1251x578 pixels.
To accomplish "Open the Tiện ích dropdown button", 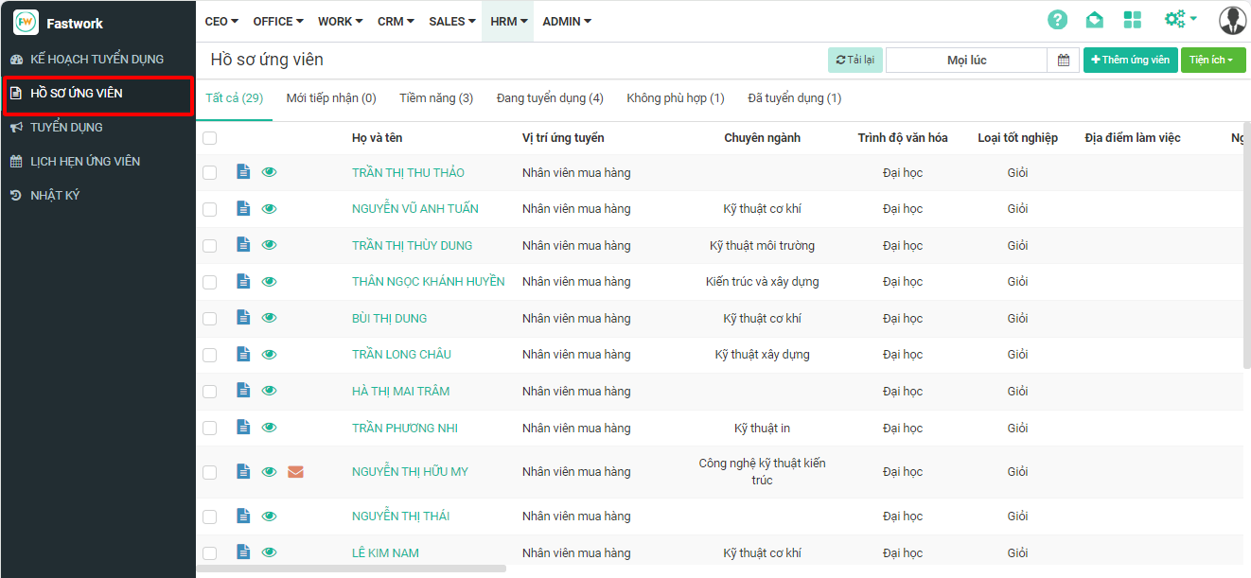I will (x=1212, y=61).
